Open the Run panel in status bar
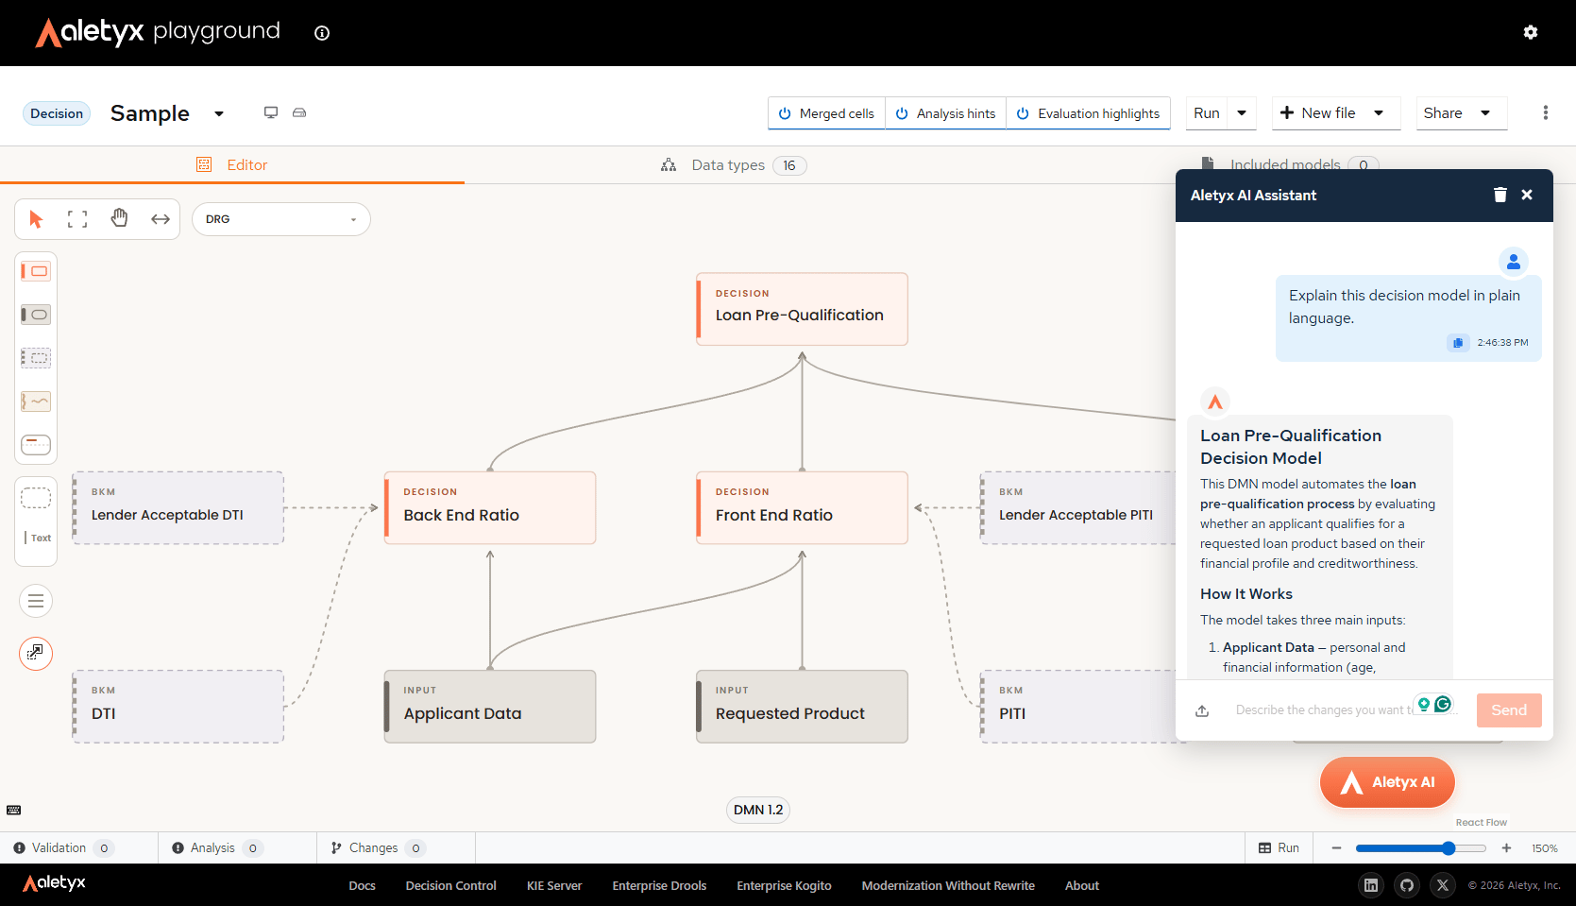This screenshot has height=906, width=1576. [x=1279, y=847]
